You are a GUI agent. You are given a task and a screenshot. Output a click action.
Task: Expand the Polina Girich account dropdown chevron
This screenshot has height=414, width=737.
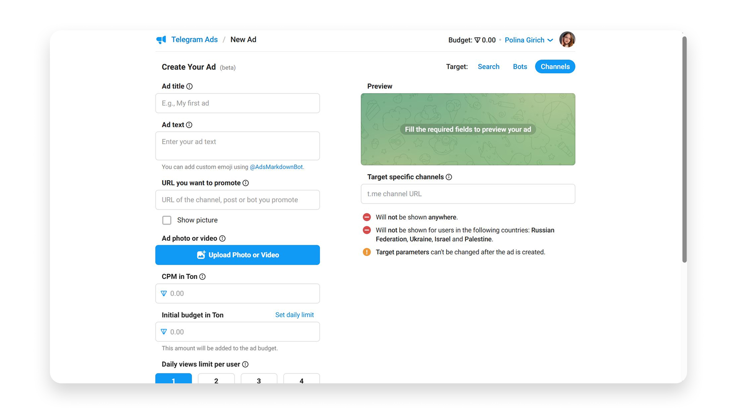[550, 40]
